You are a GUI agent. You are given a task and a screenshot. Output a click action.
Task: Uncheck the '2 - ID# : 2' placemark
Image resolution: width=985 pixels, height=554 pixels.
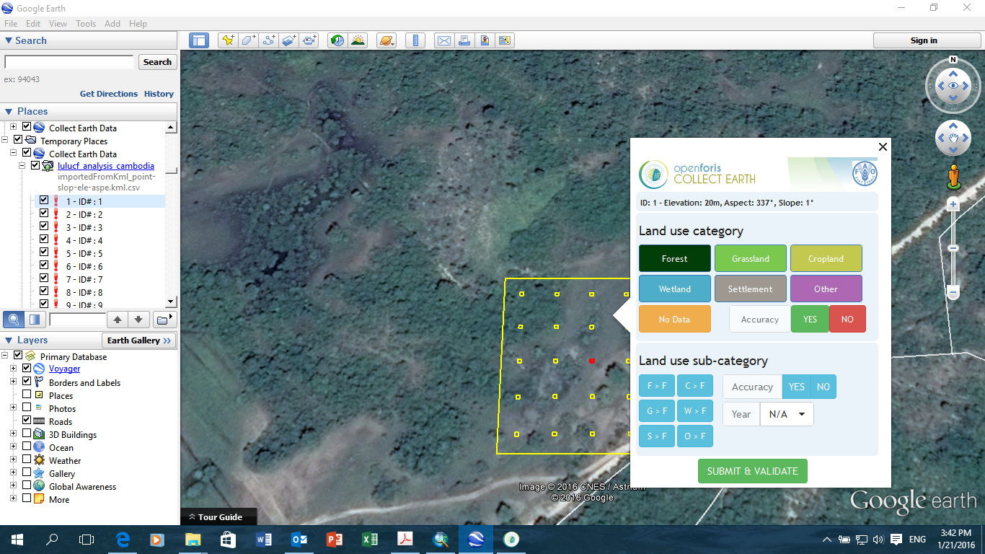pyautogui.click(x=44, y=214)
